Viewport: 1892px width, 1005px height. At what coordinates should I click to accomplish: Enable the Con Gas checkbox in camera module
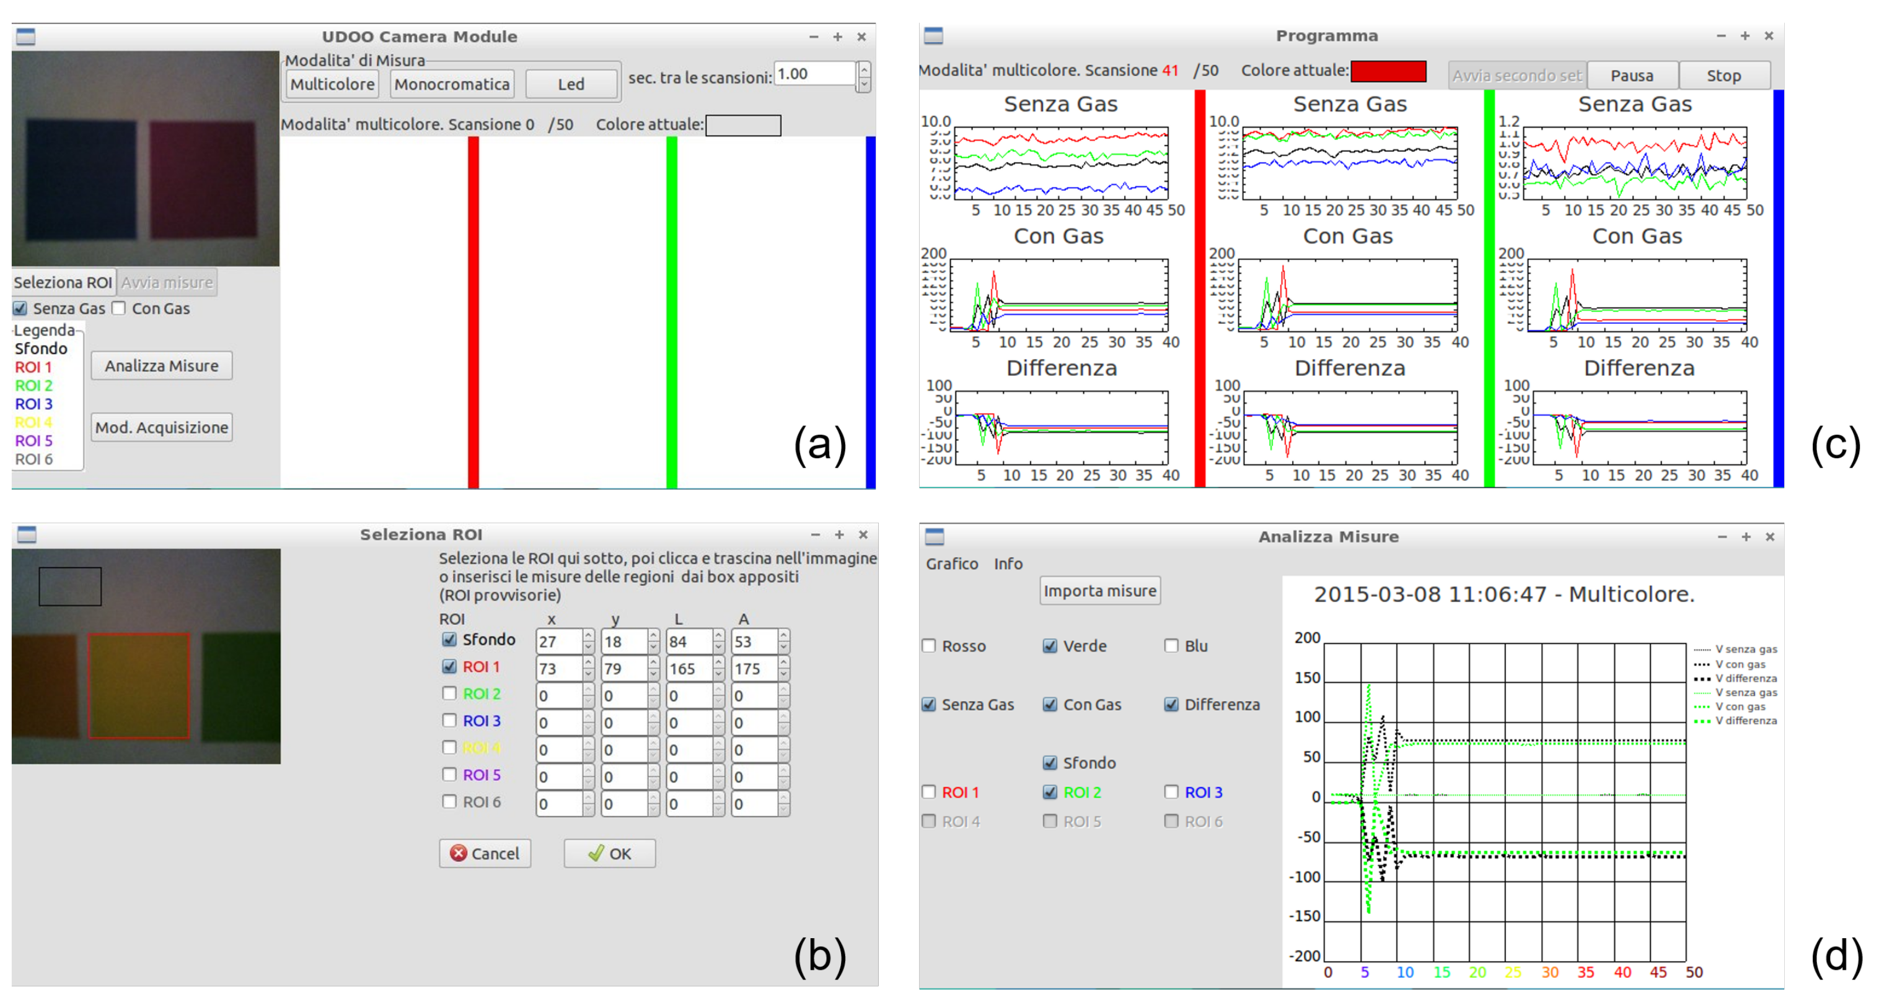119,308
